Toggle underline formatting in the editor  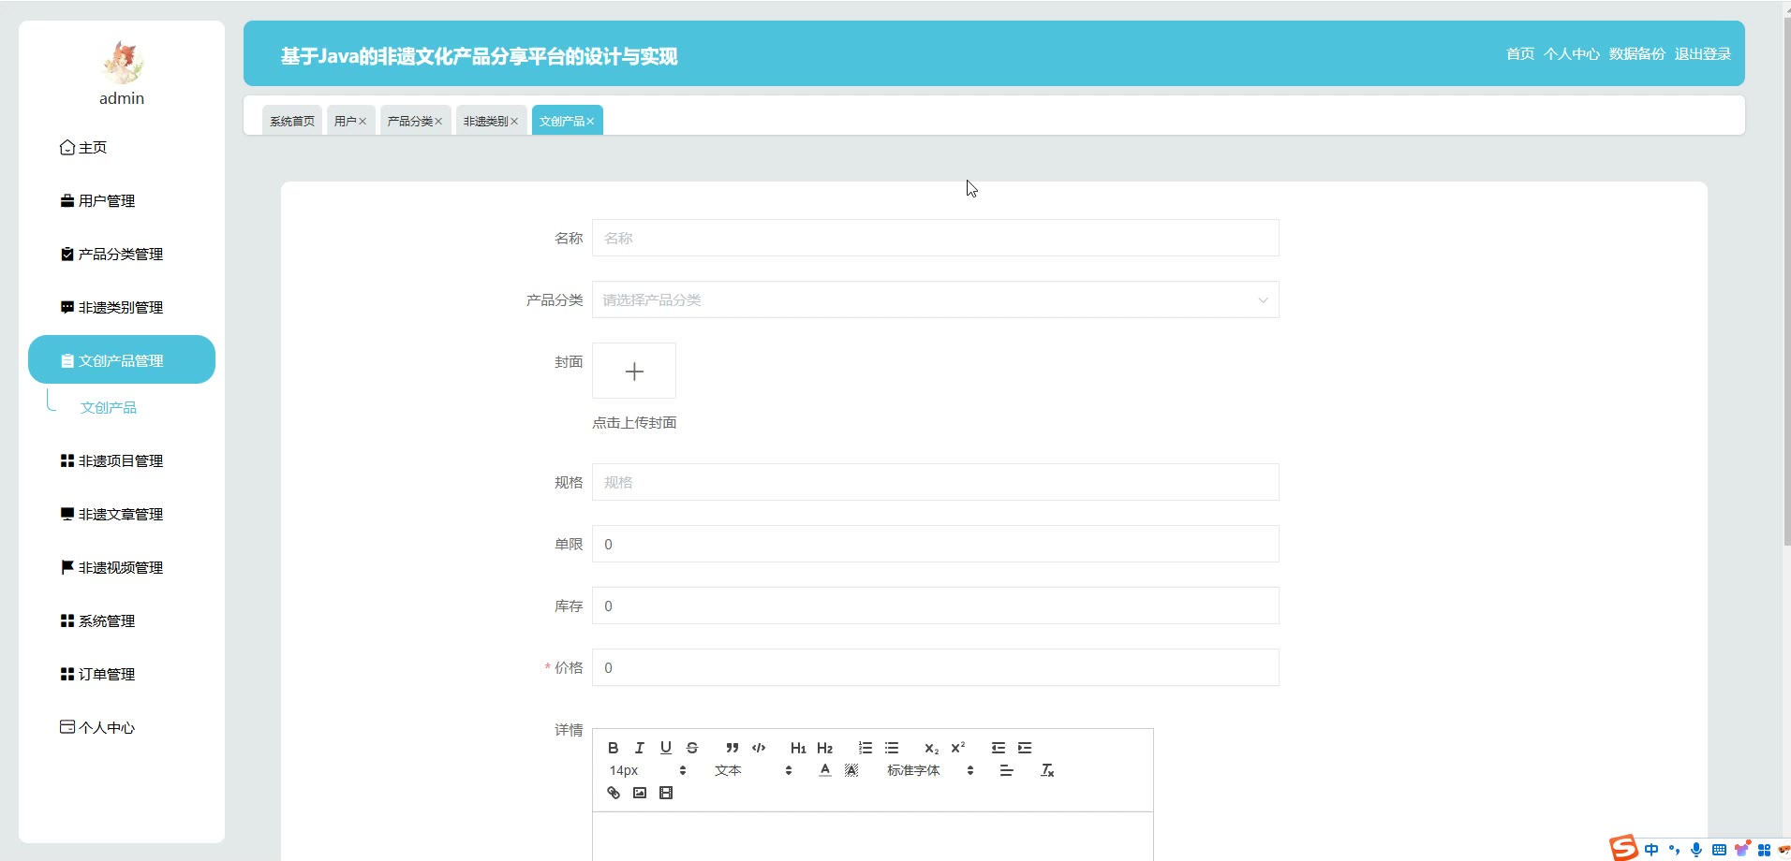[x=665, y=748]
